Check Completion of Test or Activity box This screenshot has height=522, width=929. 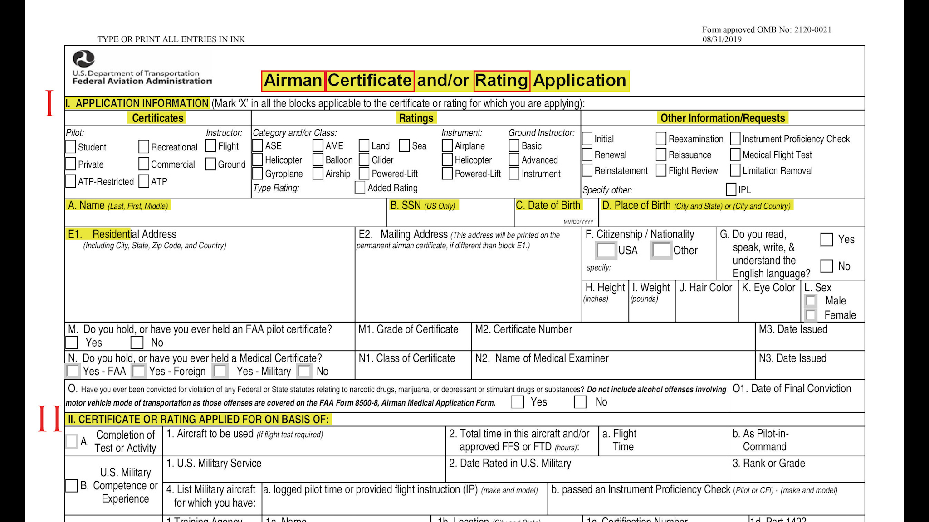point(72,441)
